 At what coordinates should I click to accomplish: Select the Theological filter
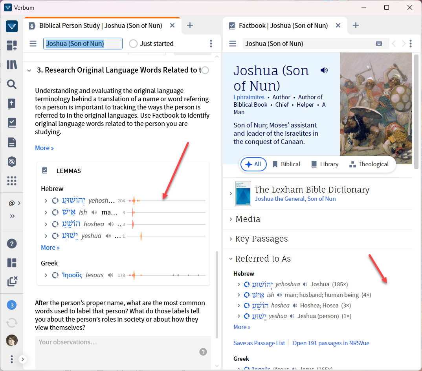click(369, 164)
